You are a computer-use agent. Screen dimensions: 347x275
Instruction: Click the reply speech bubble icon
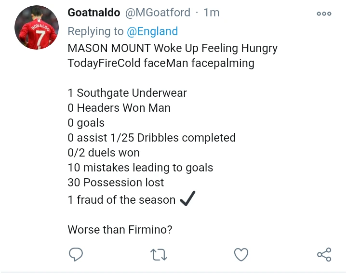click(76, 254)
